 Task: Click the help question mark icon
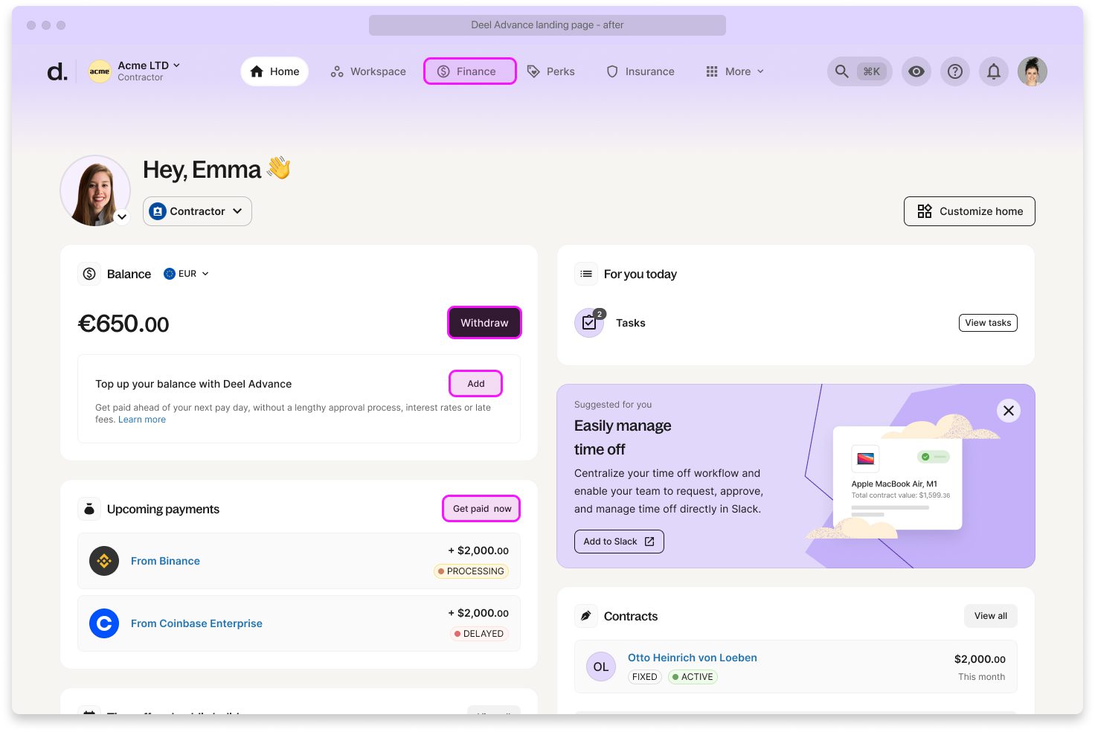tap(954, 71)
